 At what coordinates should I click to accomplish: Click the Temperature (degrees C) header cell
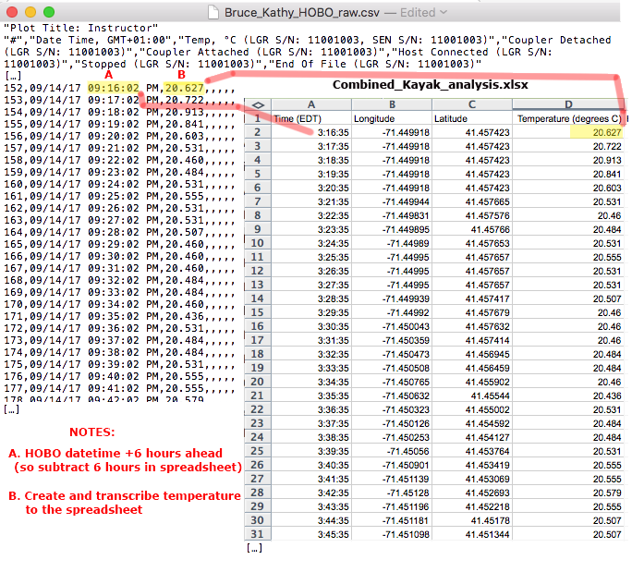[x=568, y=118]
